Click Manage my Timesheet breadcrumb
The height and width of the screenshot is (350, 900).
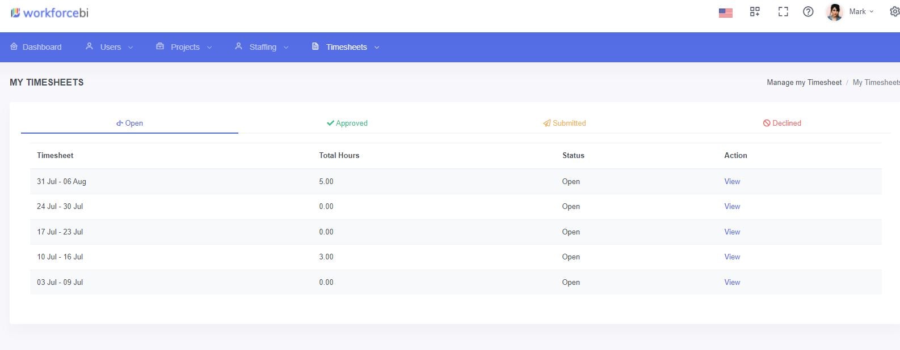(x=804, y=82)
